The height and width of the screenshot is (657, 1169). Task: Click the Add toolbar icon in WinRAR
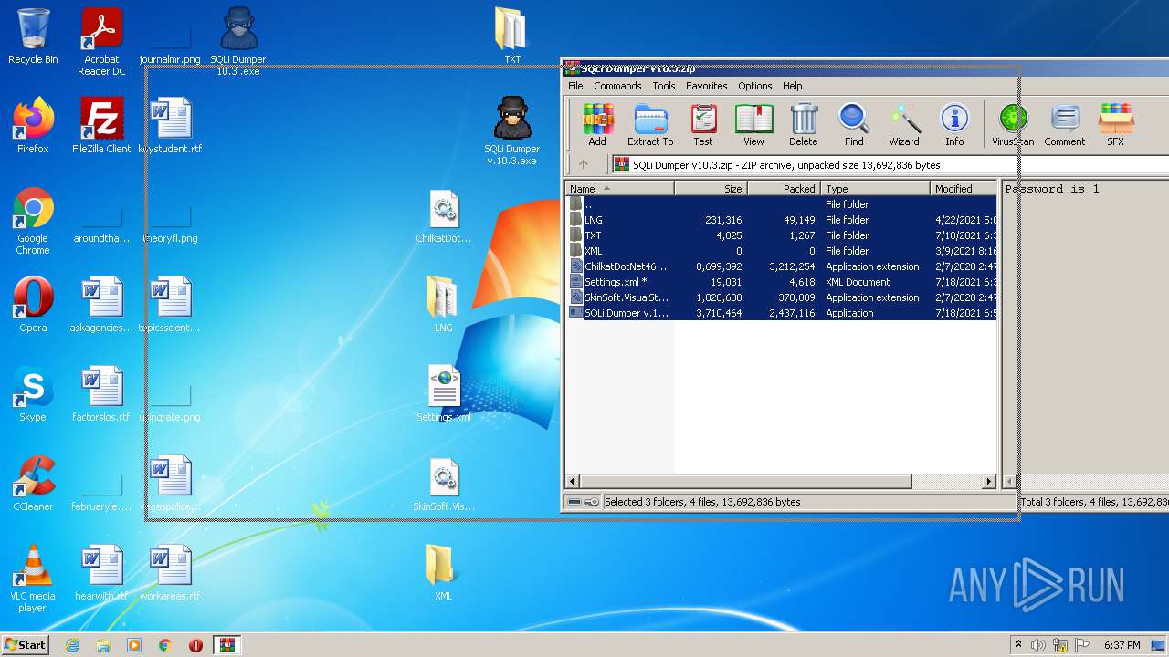pos(597,125)
